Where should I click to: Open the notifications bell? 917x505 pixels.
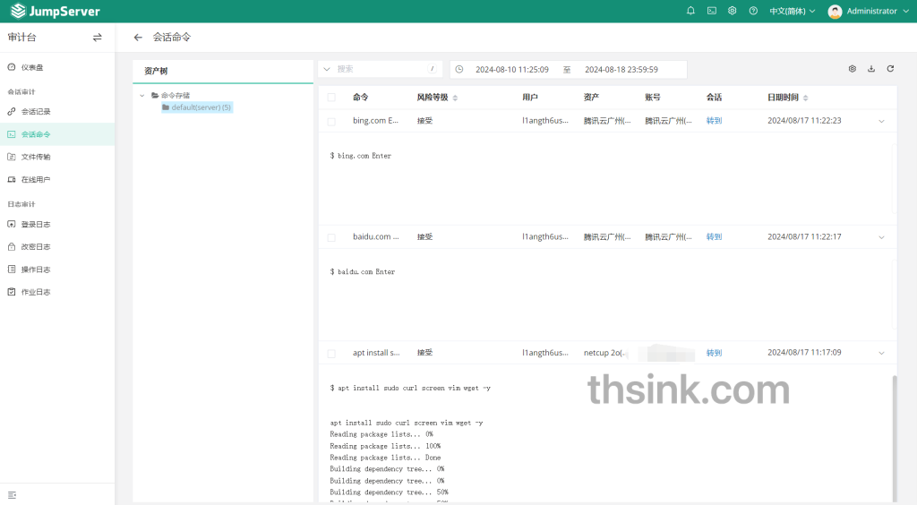point(690,11)
